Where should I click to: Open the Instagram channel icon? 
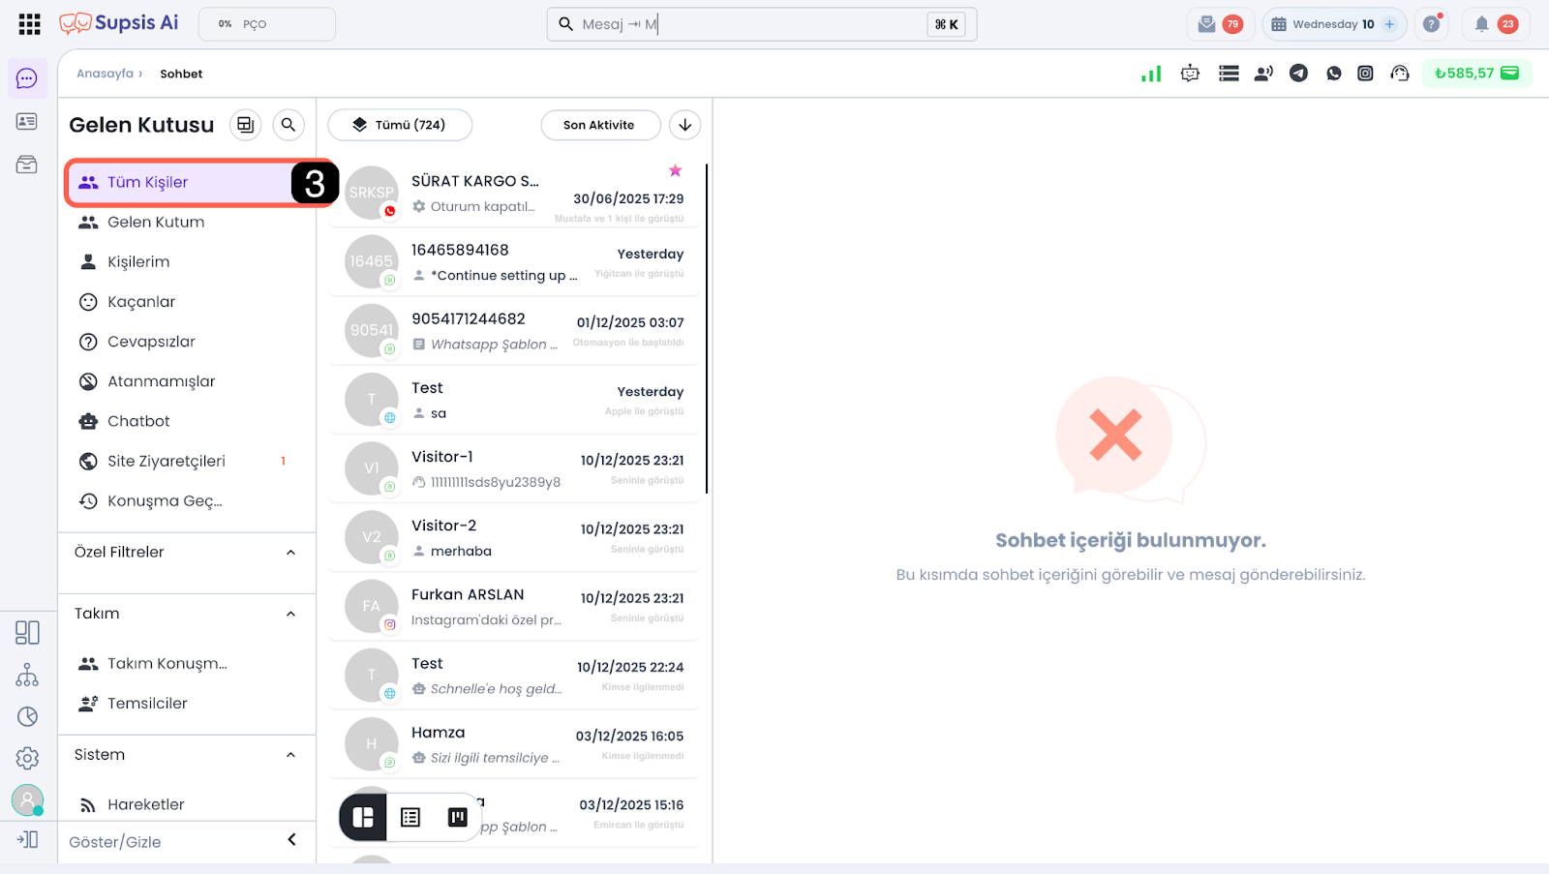[1365, 74]
